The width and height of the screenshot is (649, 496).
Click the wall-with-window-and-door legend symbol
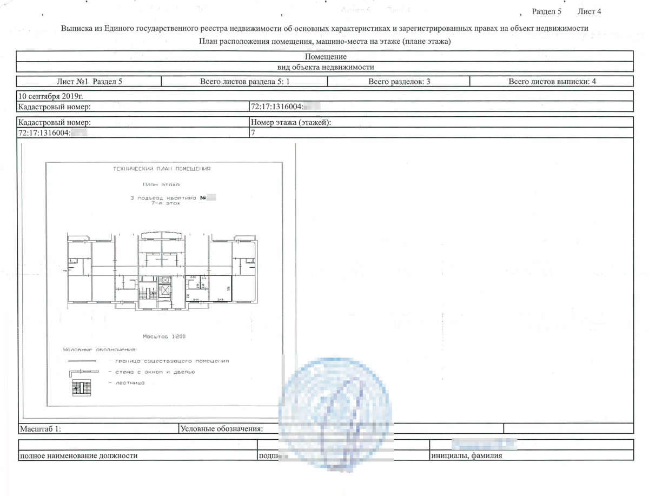coord(84,372)
